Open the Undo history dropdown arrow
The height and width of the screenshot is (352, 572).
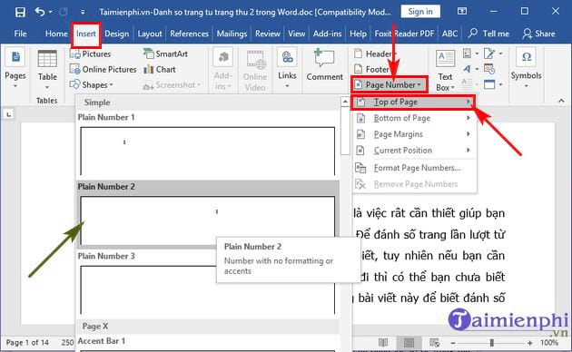(x=50, y=12)
